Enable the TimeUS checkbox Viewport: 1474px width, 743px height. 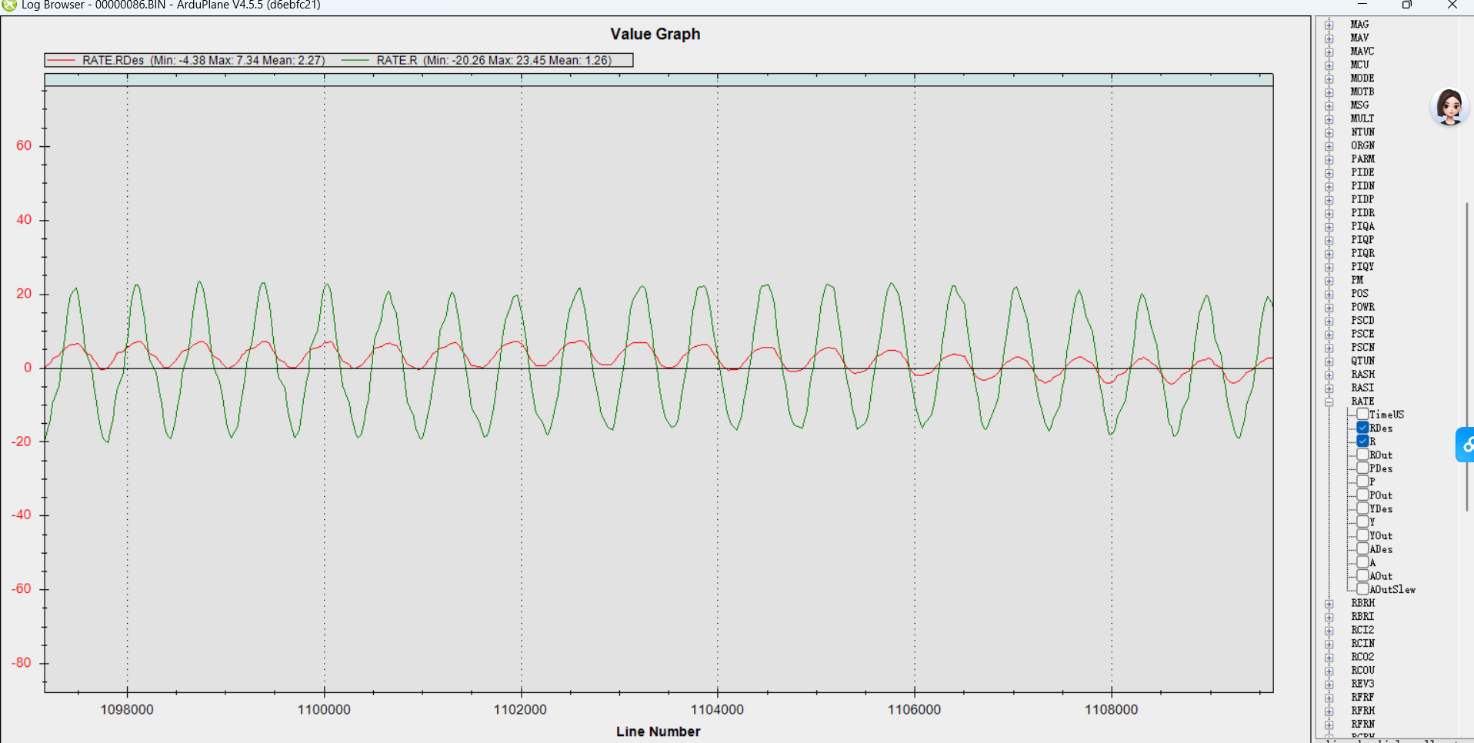[1362, 414]
